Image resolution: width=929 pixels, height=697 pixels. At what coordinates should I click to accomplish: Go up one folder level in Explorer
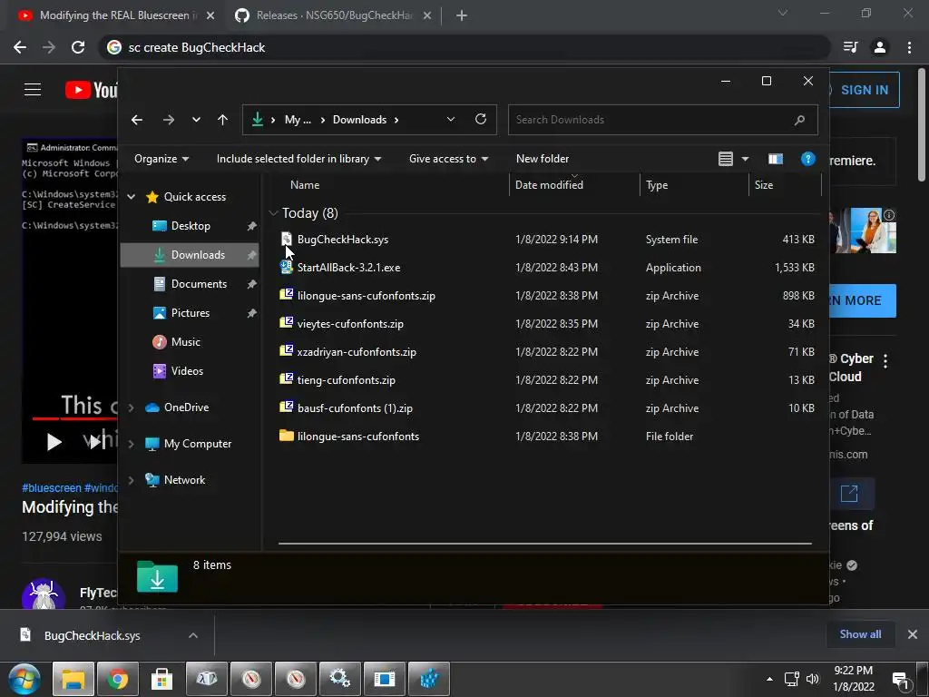tap(223, 120)
